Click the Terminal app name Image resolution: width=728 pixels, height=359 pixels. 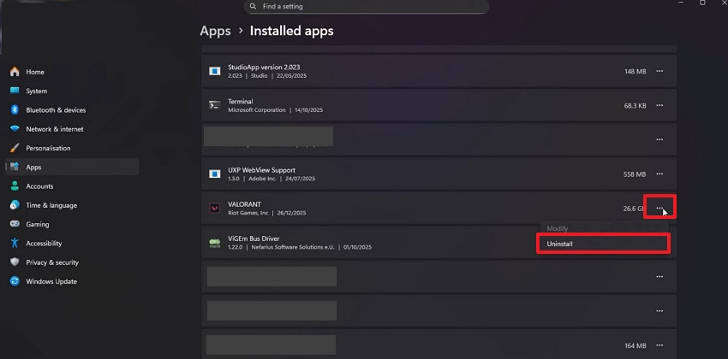pos(240,102)
